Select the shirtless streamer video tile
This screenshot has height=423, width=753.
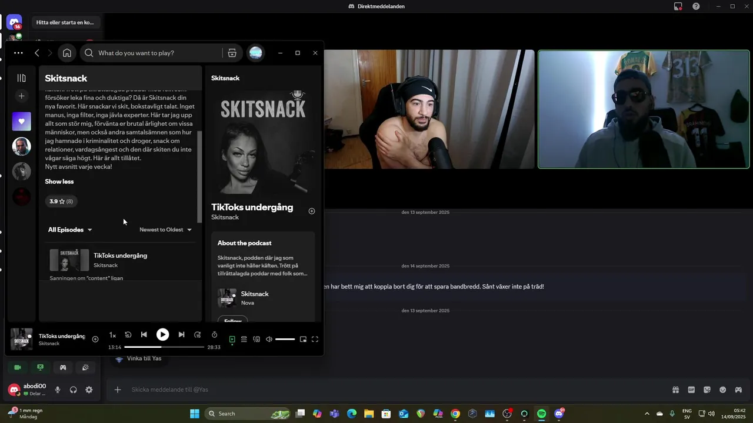click(429, 109)
